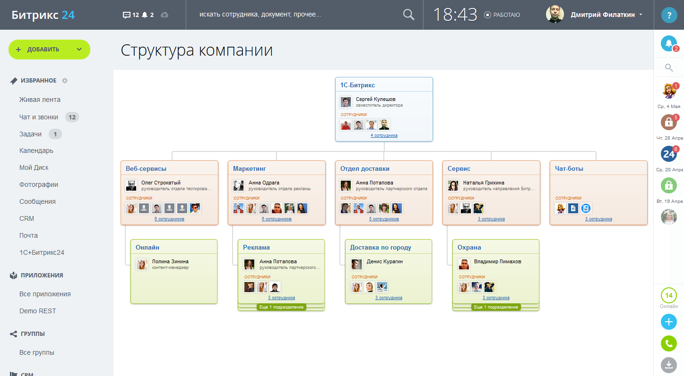
Task: Click the gray download arrow icon
Action: tap(668, 365)
